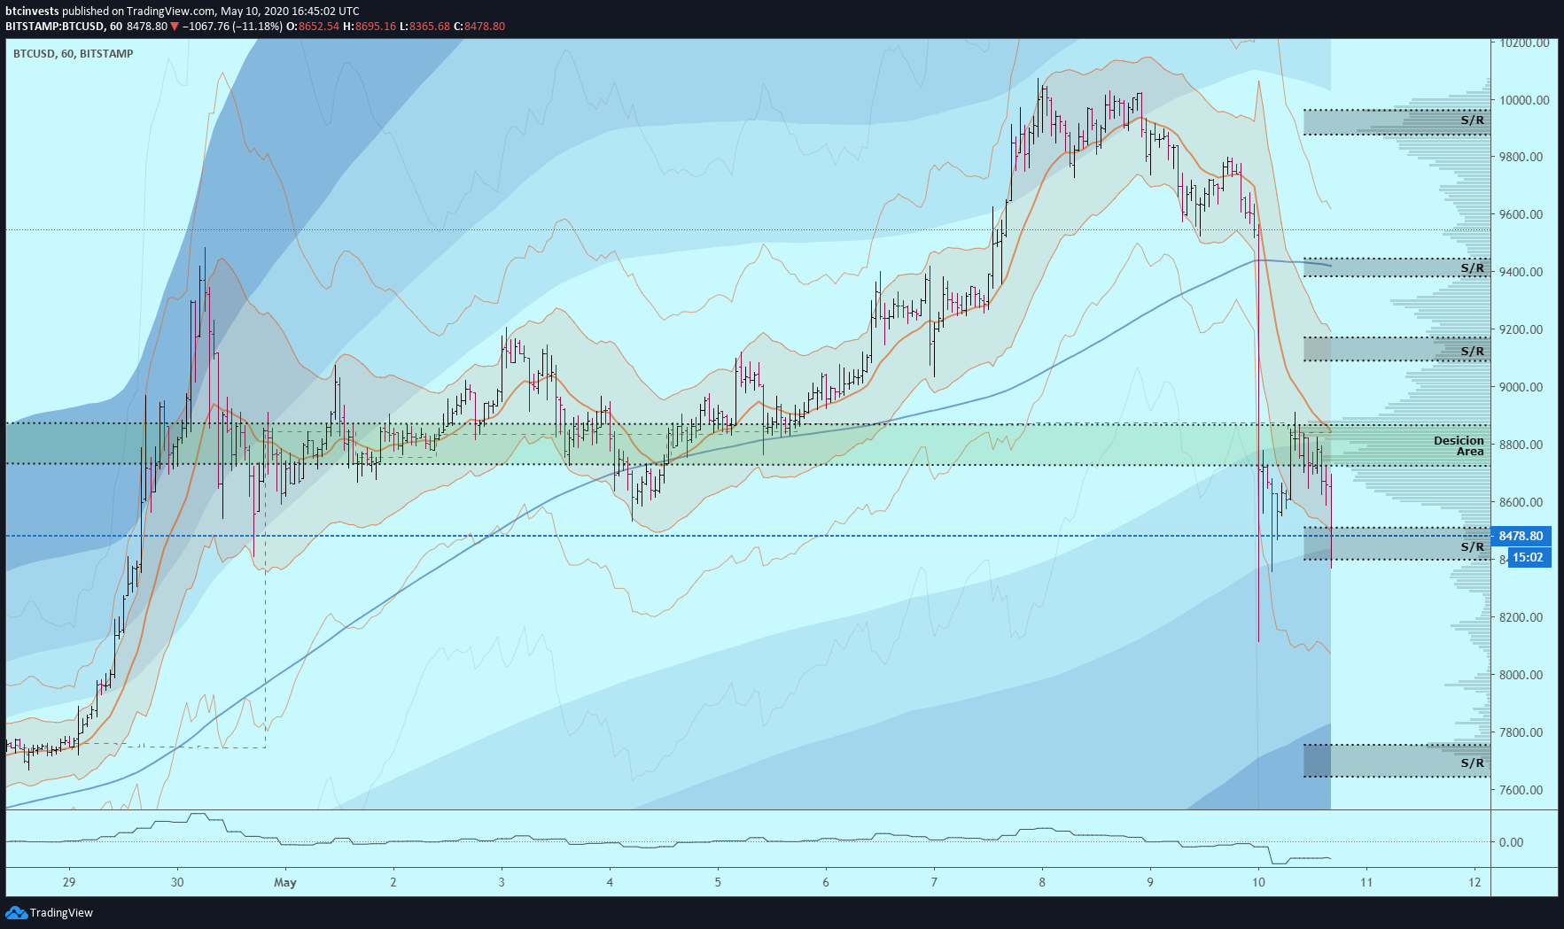The height and width of the screenshot is (929, 1564).
Task: Click the high price value H:8695.16
Action: (370, 27)
